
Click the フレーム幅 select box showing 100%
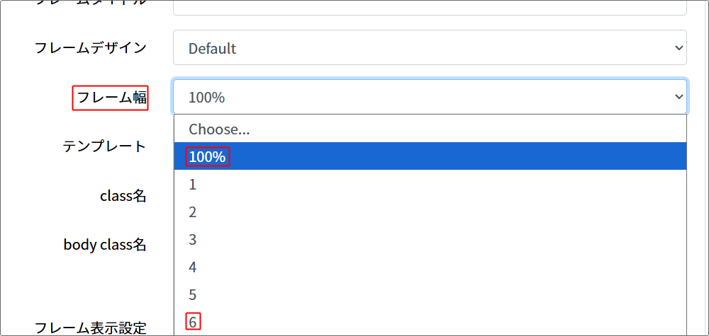[429, 97]
